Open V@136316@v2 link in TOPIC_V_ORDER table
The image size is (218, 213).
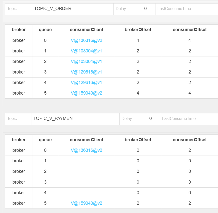pos(86,40)
